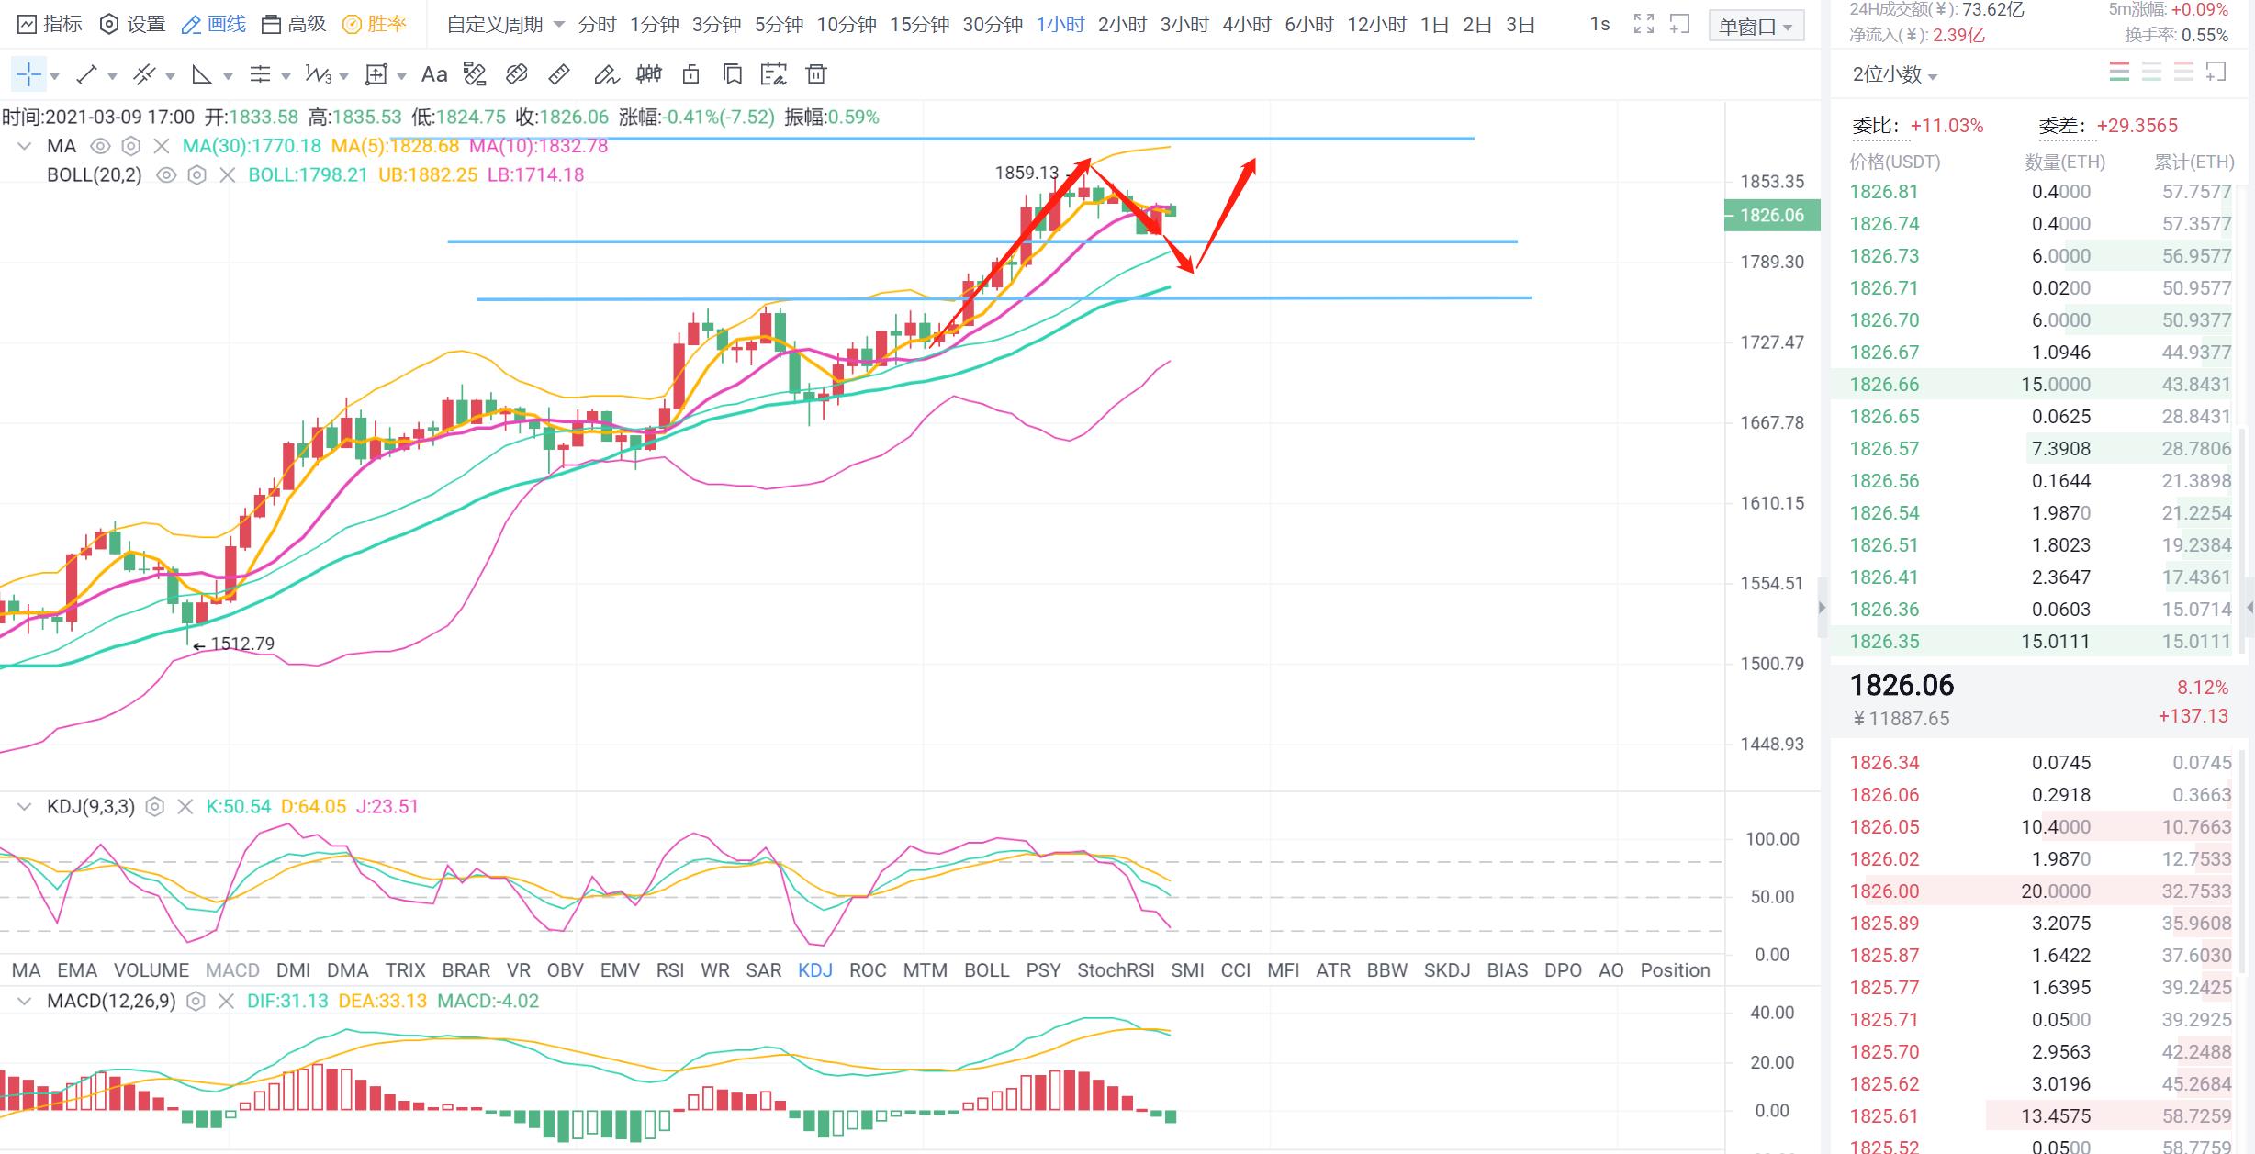Select the StochRSI indicator tab

click(1115, 970)
